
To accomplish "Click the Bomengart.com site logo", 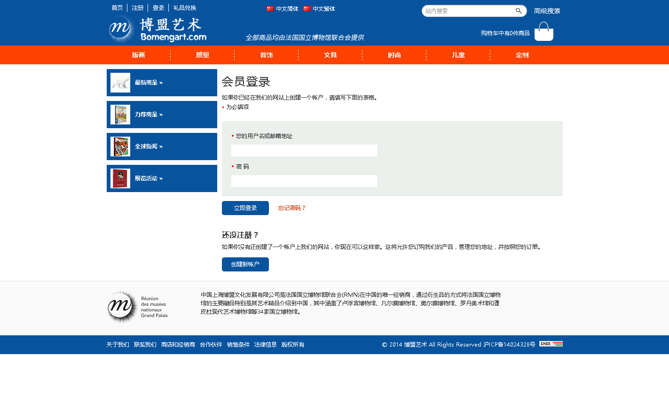I will point(157,29).
